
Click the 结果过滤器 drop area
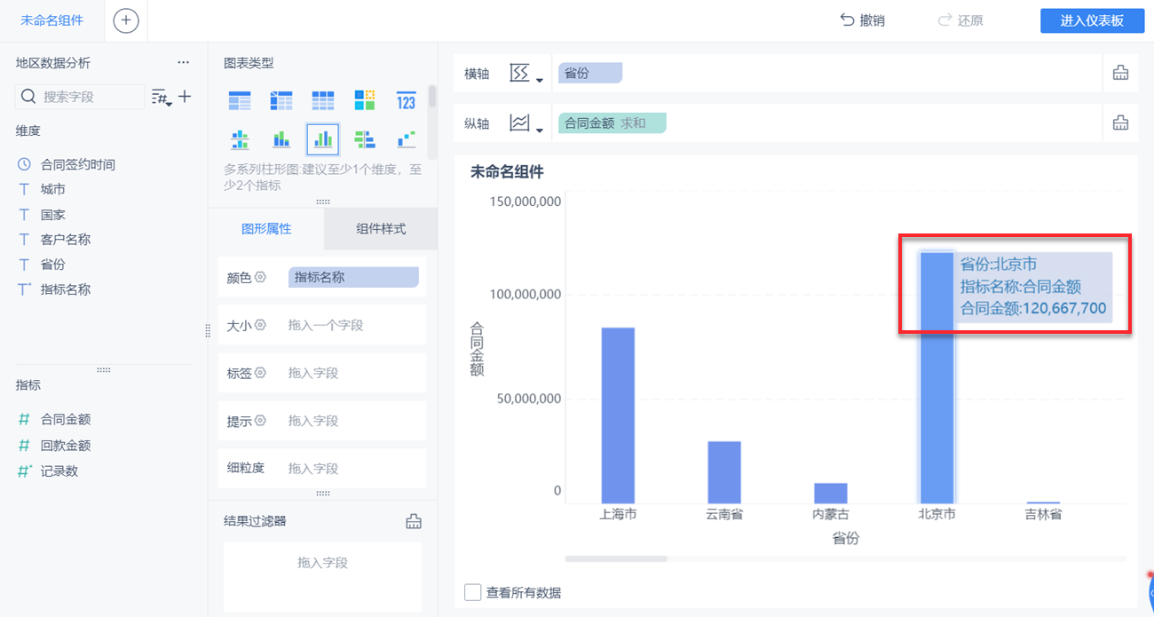[x=322, y=577]
